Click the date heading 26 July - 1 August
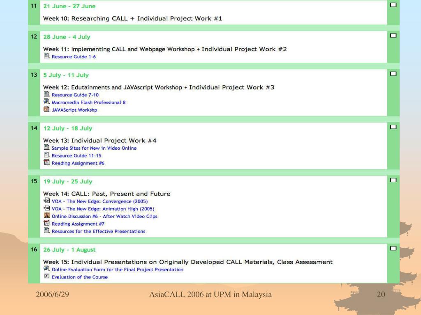 click(69, 250)
